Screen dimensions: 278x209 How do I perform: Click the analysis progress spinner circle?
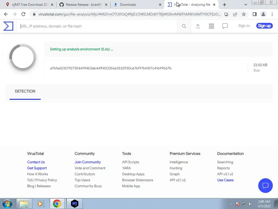[23, 57]
